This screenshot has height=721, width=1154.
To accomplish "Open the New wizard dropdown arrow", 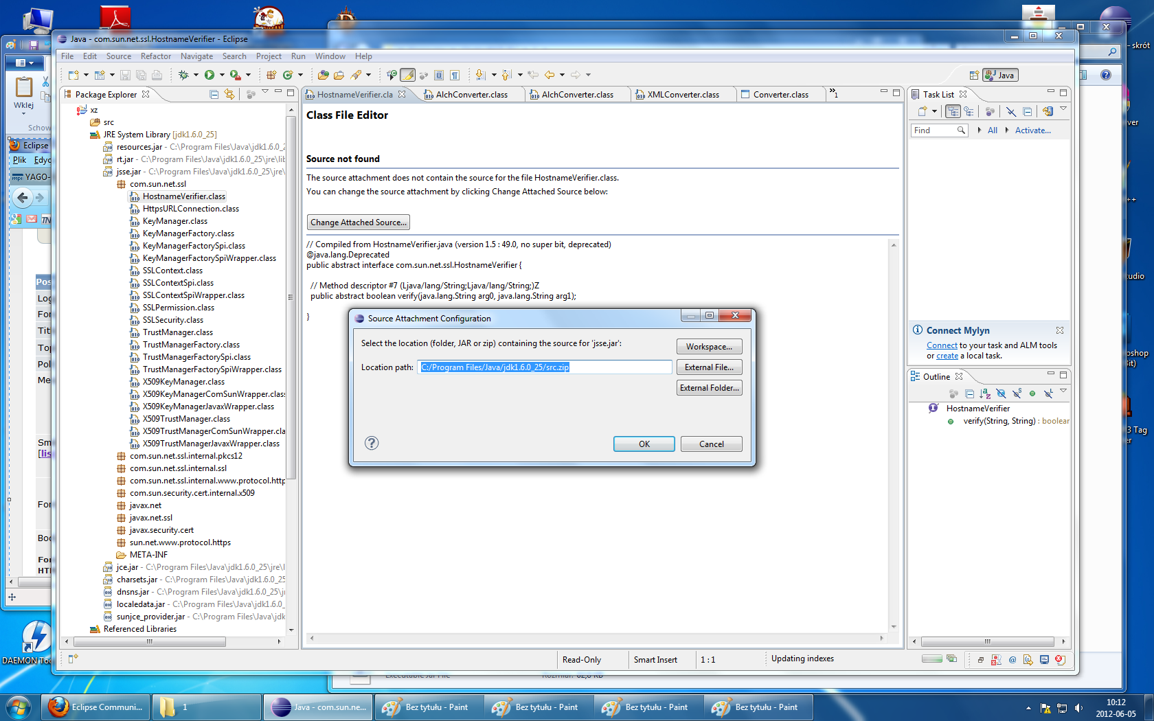I will 85,75.
